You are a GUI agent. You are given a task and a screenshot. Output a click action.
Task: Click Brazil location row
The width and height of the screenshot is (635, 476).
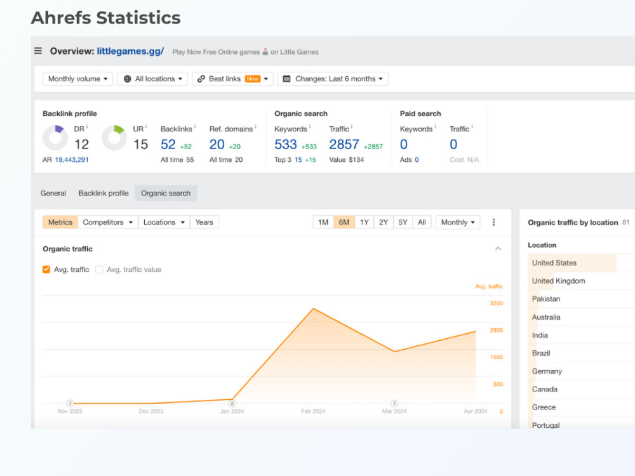pos(581,354)
